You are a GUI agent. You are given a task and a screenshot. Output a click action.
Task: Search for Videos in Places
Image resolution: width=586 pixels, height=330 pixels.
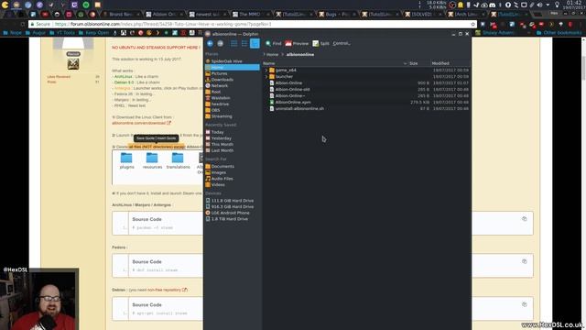(232, 184)
